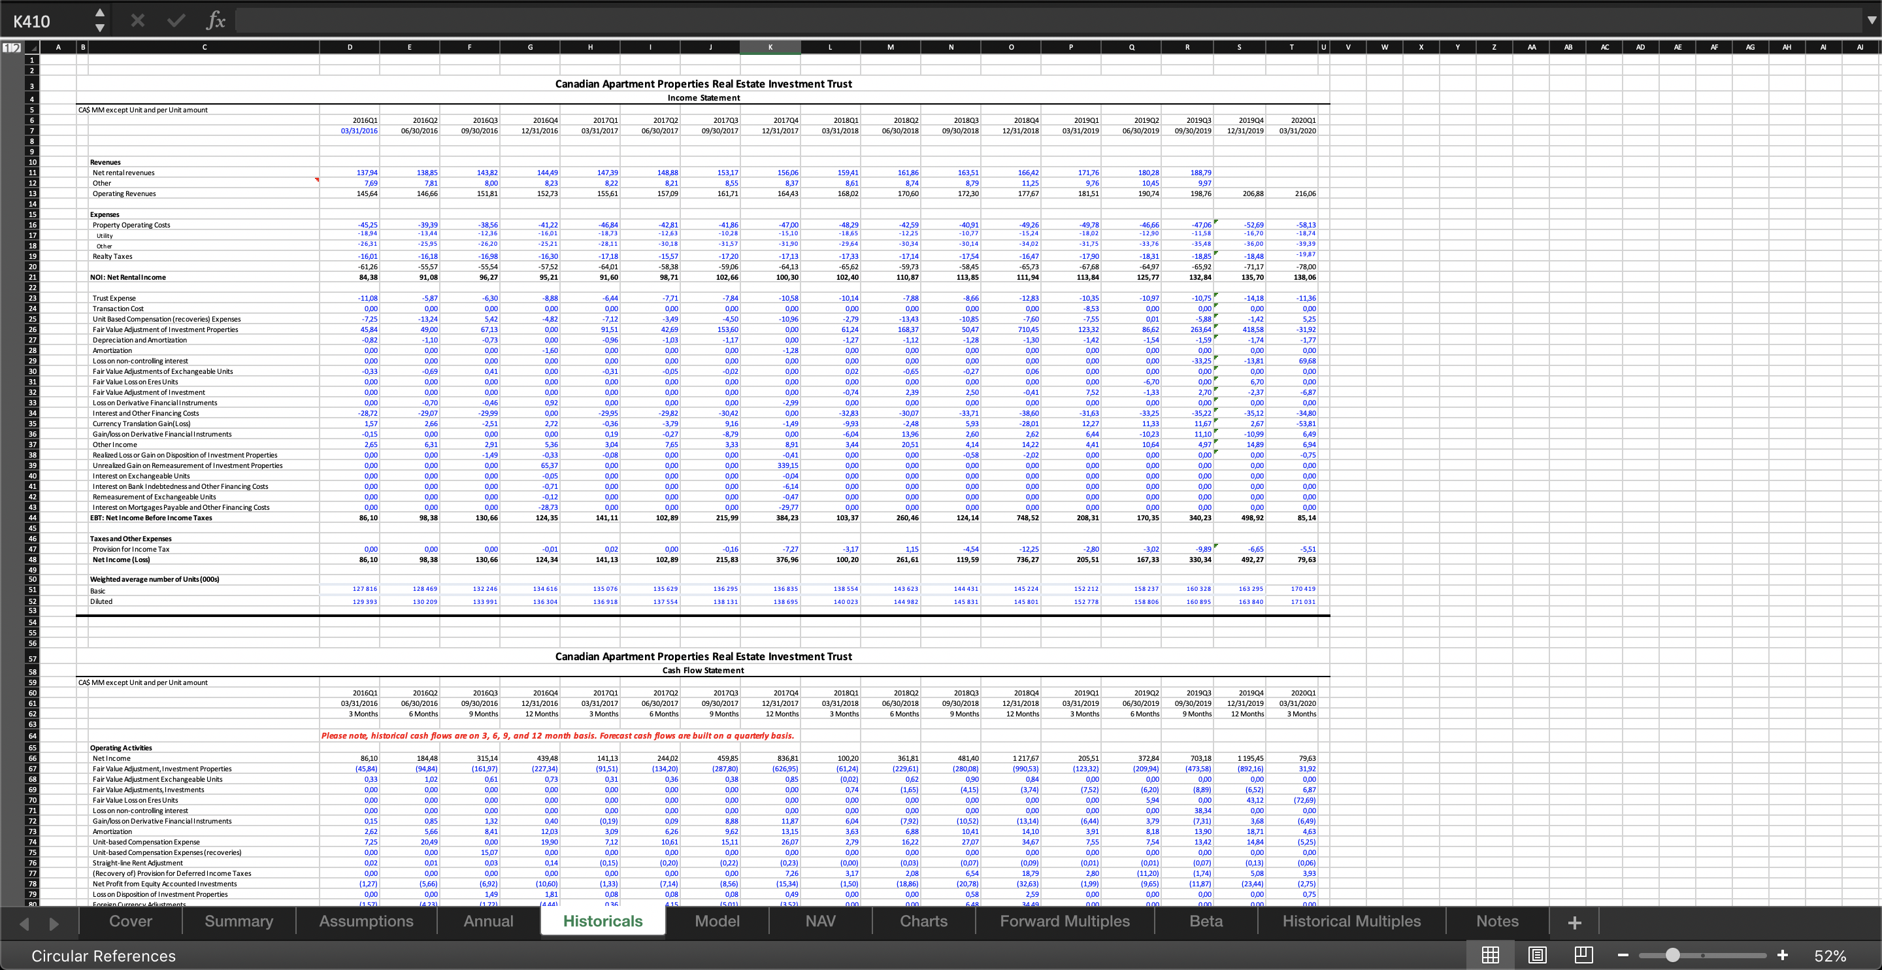Switch to the Notes sheet tab

[x=1497, y=921]
